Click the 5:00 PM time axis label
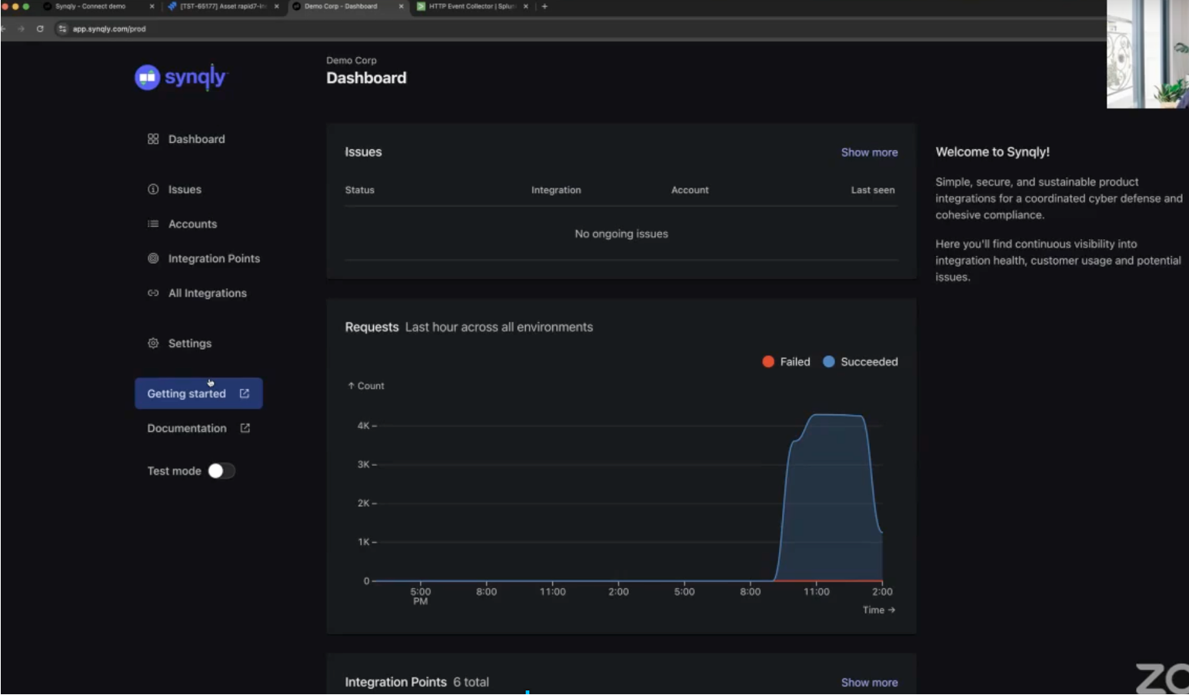The width and height of the screenshot is (1189, 695). [420, 596]
